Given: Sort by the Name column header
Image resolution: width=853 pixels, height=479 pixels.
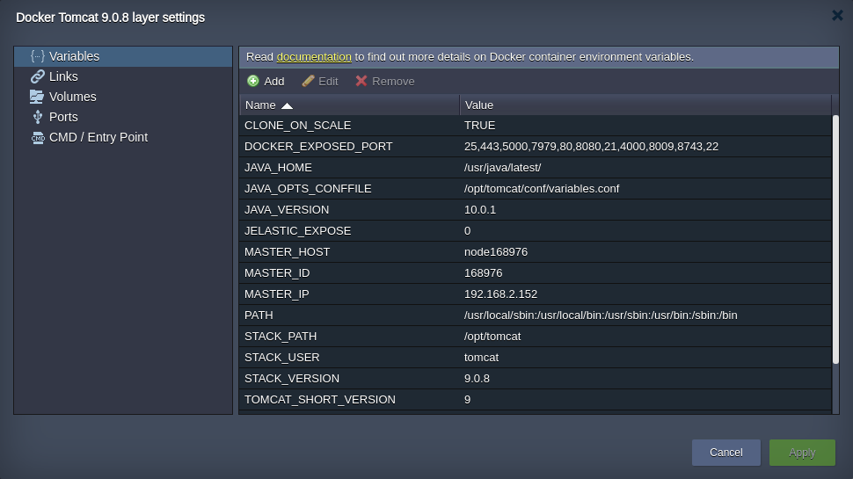Looking at the screenshot, I should pyautogui.click(x=349, y=105).
